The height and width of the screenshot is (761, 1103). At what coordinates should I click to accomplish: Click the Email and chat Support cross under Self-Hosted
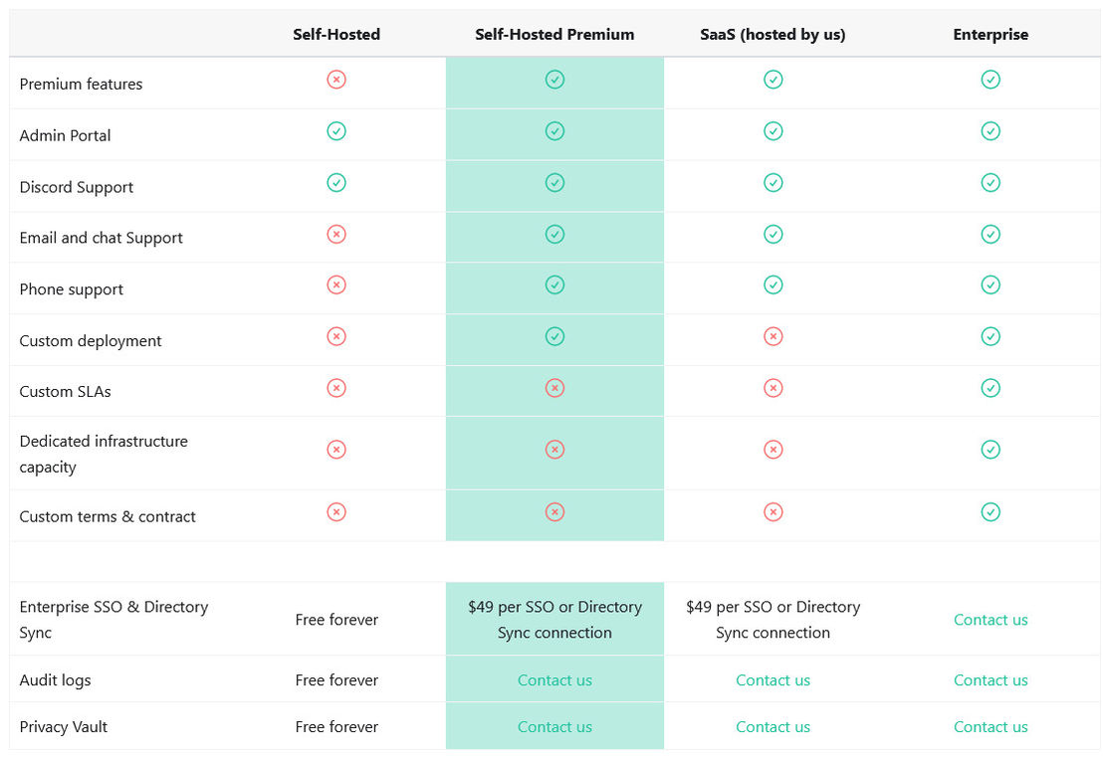click(336, 234)
